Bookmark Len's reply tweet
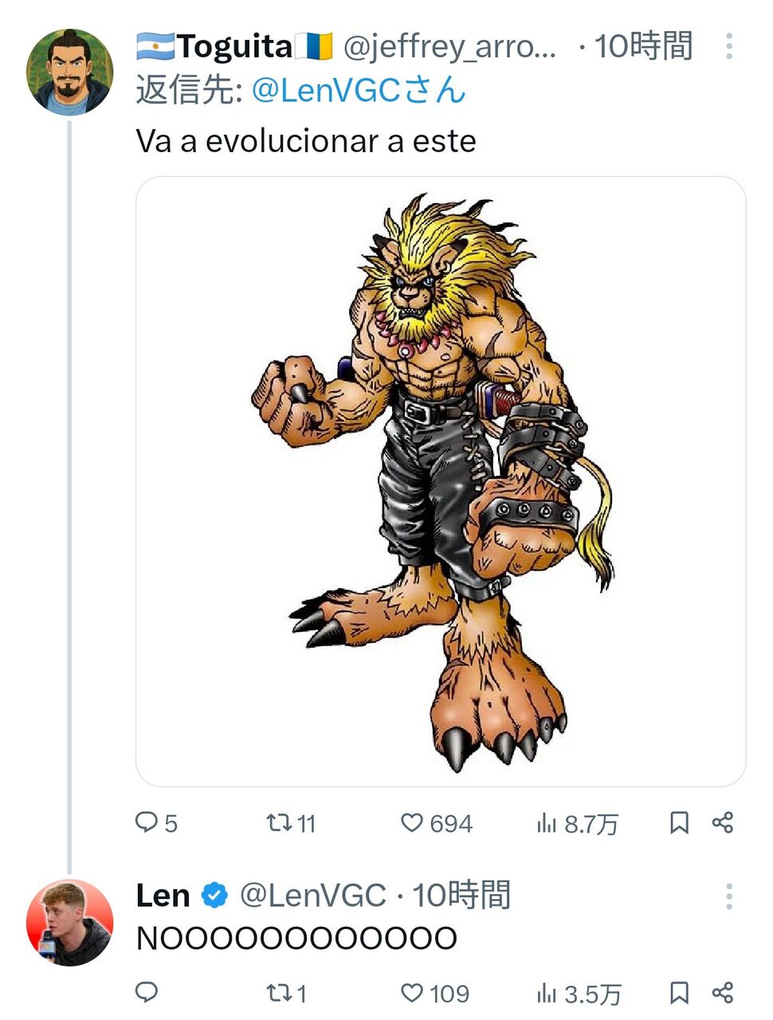Viewport: 773px width, 1020px height. tap(679, 993)
